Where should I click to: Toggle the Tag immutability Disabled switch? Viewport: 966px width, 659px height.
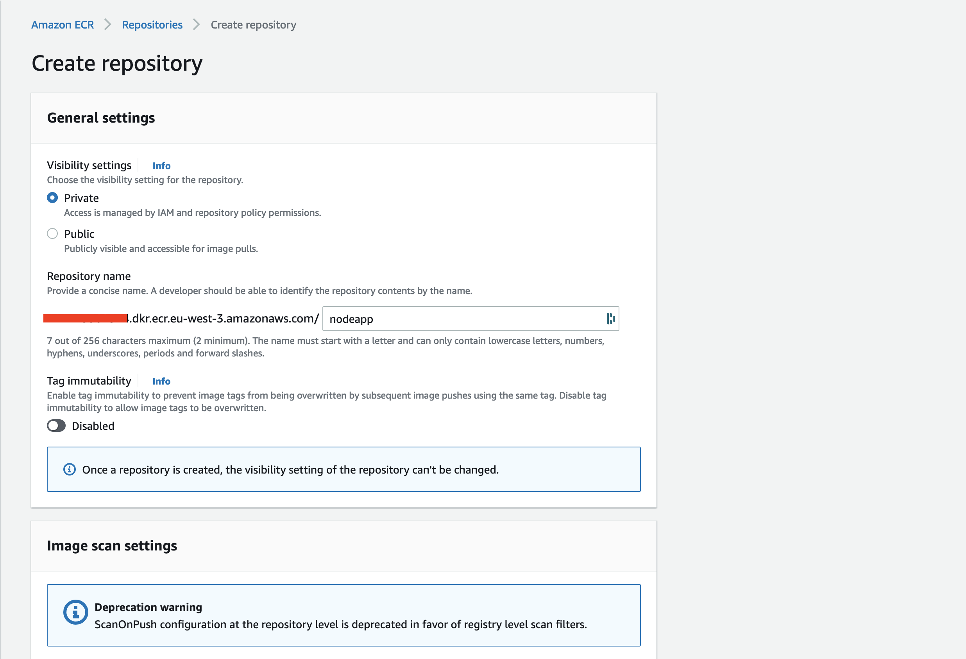(56, 426)
